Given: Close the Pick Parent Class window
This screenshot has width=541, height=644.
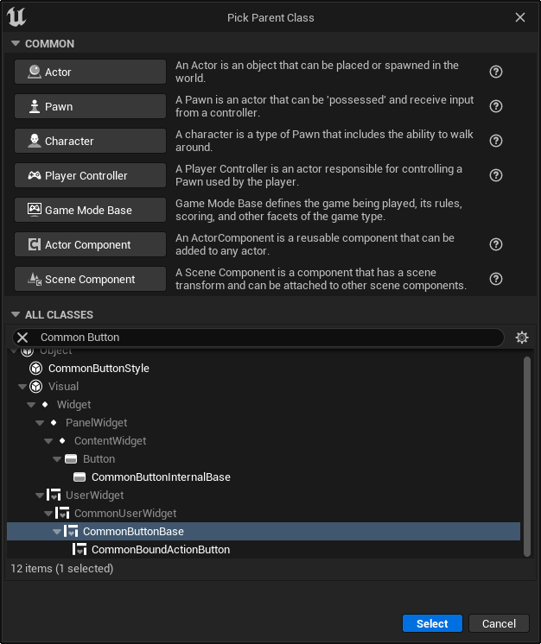Looking at the screenshot, I should pyautogui.click(x=520, y=17).
